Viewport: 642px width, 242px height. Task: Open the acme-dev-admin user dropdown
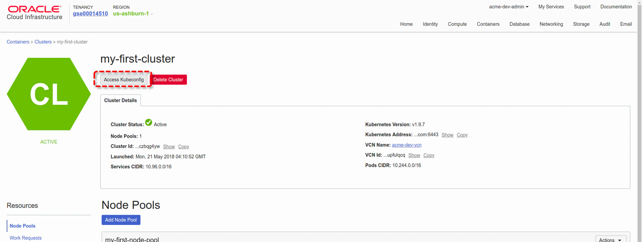tap(509, 7)
